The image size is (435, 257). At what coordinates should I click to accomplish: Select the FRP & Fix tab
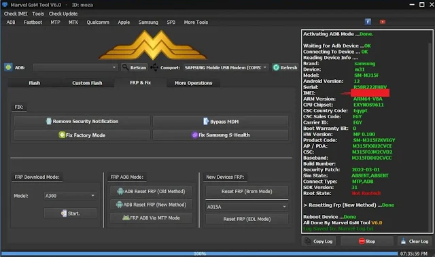[141, 83]
